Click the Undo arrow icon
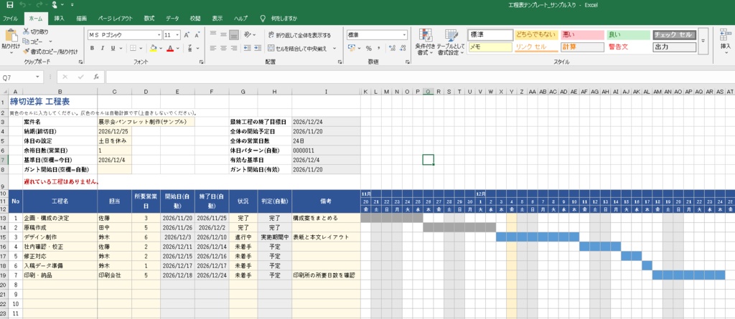Screen dimensions: 735x319 [24, 5]
